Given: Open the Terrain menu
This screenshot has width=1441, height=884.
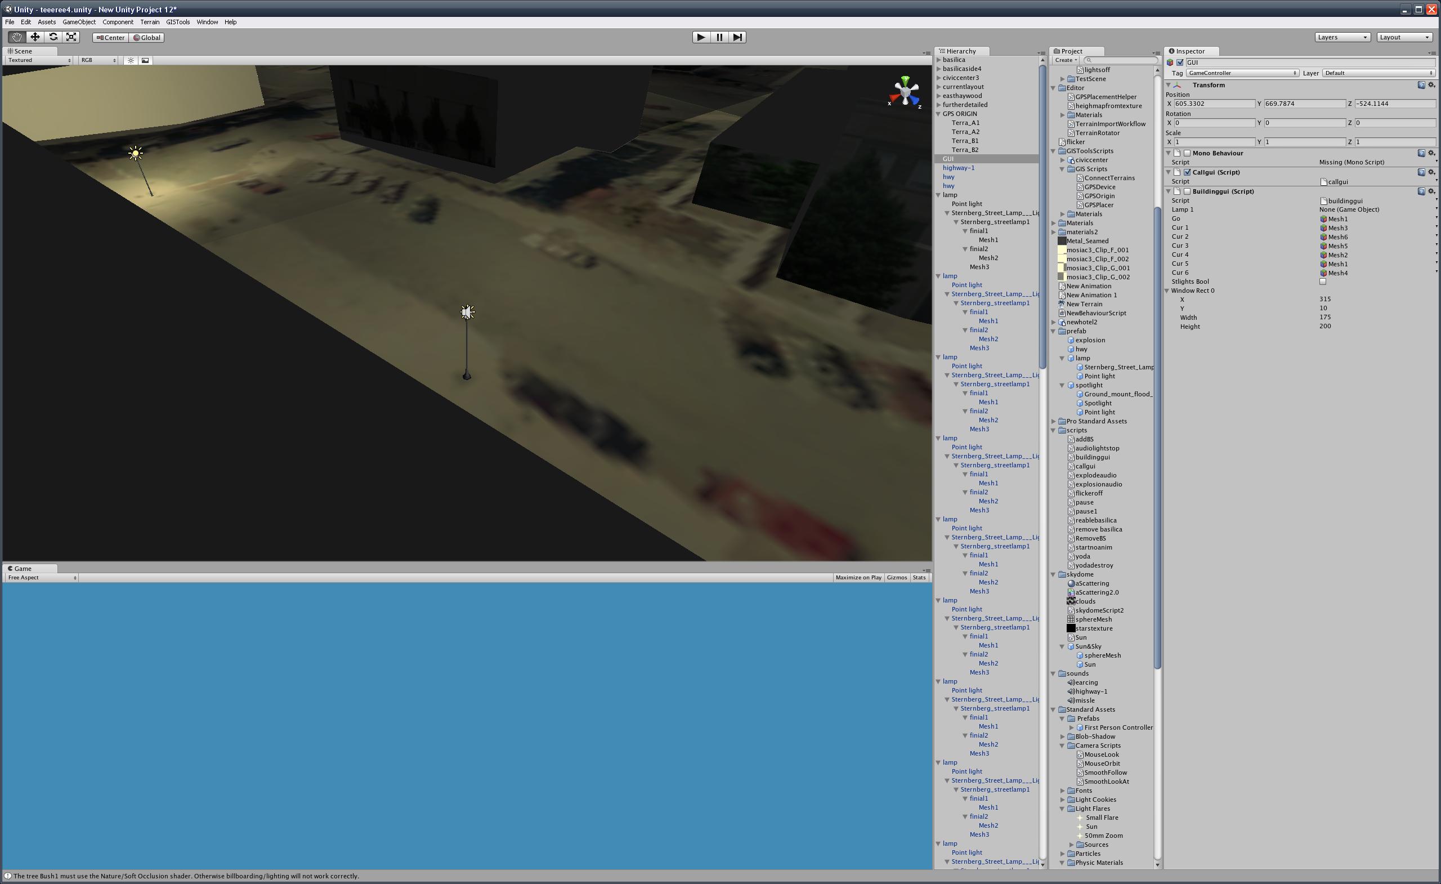Looking at the screenshot, I should [x=150, y=21].
